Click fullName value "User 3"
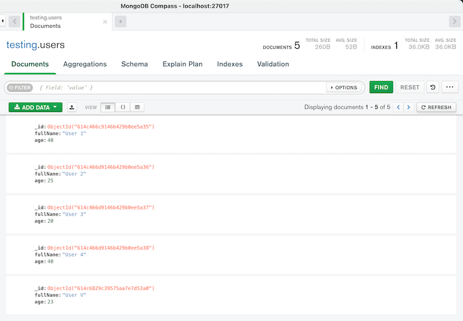Screen dimensions: 463x321 point(74,214)
